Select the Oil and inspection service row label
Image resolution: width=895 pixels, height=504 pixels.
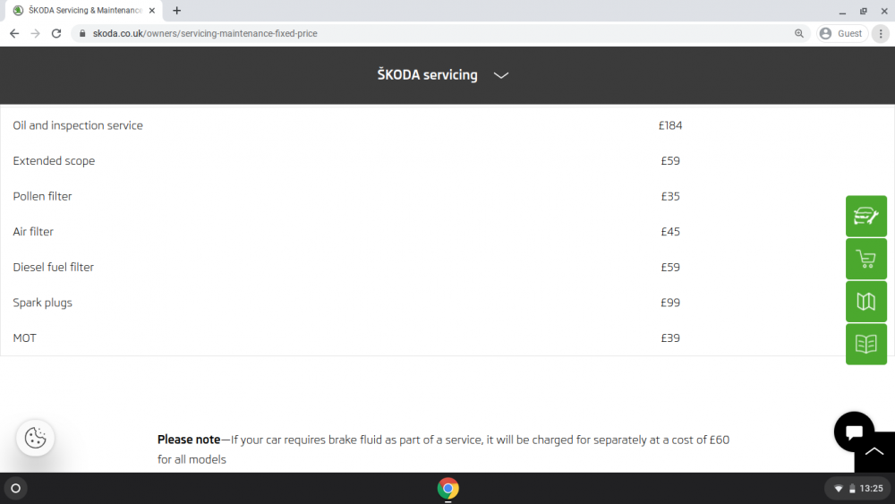(78, 125)
